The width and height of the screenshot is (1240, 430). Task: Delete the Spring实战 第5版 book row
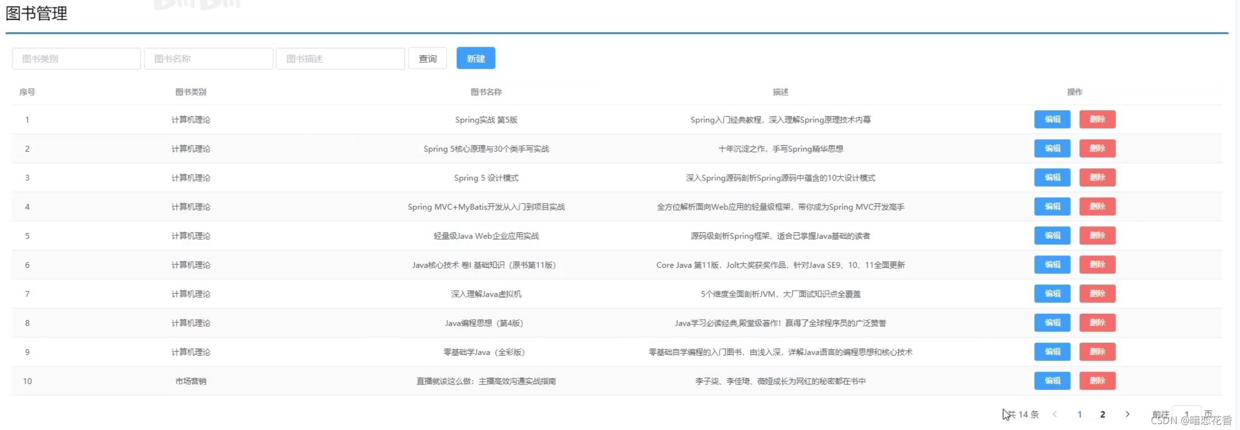(x=1097, y=119)
